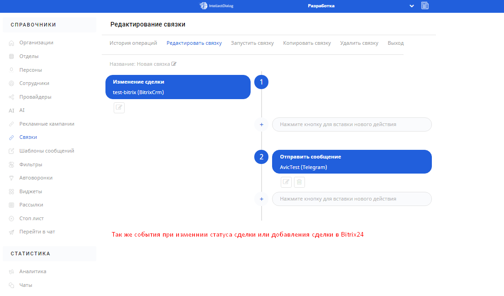This screenshot has height=296, width=504.
Task: Click the СПРАВОЧНИКИ section header
Action: coord(33,25)
